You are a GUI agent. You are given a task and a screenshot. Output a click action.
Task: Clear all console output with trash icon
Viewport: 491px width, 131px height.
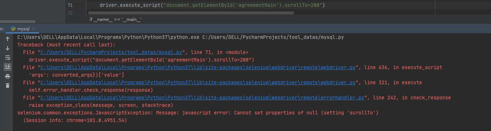[7, 85]
